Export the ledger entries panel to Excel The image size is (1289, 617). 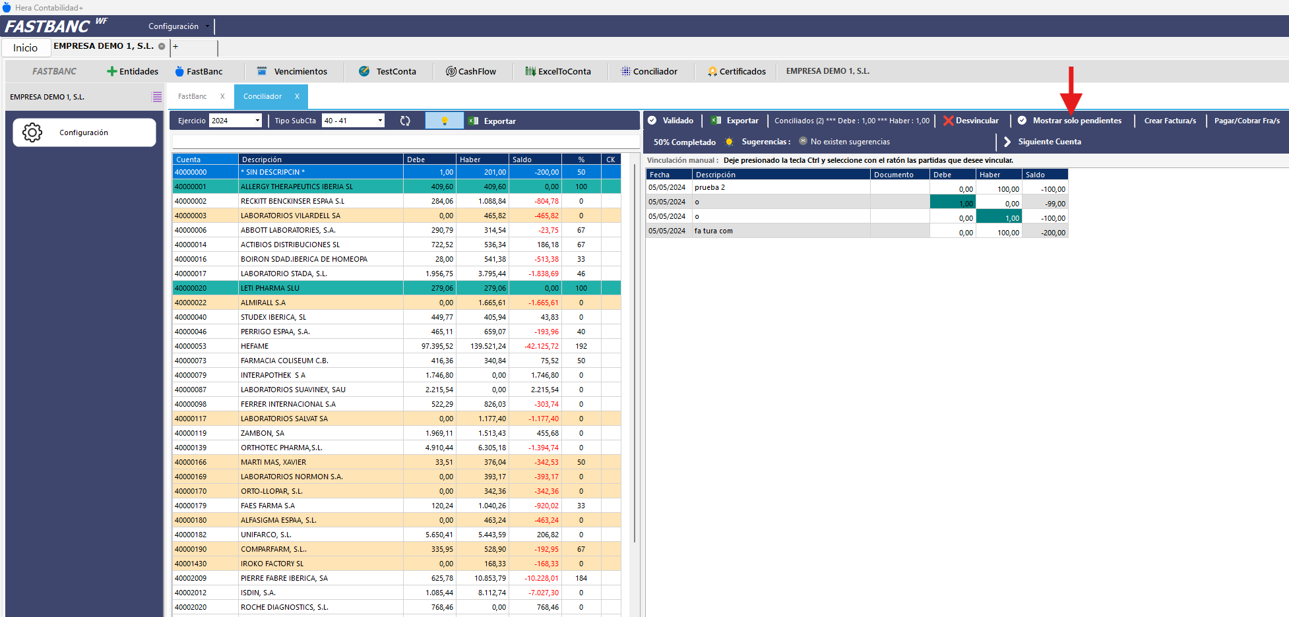735,121
